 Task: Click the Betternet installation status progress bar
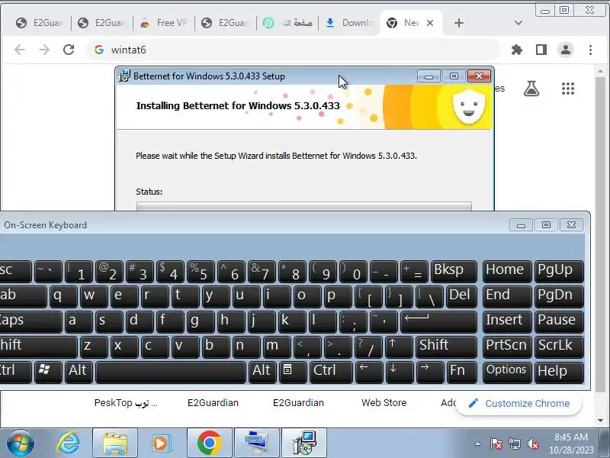303,206
